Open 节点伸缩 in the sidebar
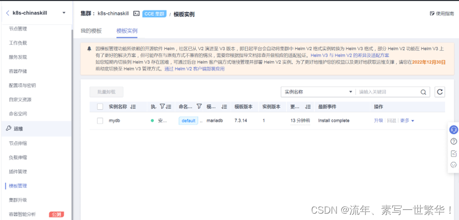Screen dimensions: 459x220 click(18, 143)
